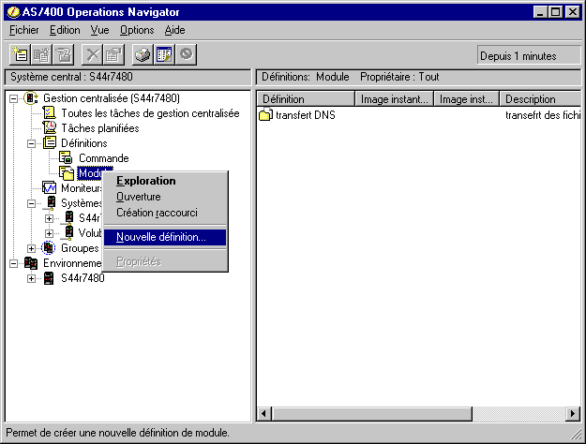Minimize the Operations Navigator window
Screen dimensions: 586x444
coord(539,12)
